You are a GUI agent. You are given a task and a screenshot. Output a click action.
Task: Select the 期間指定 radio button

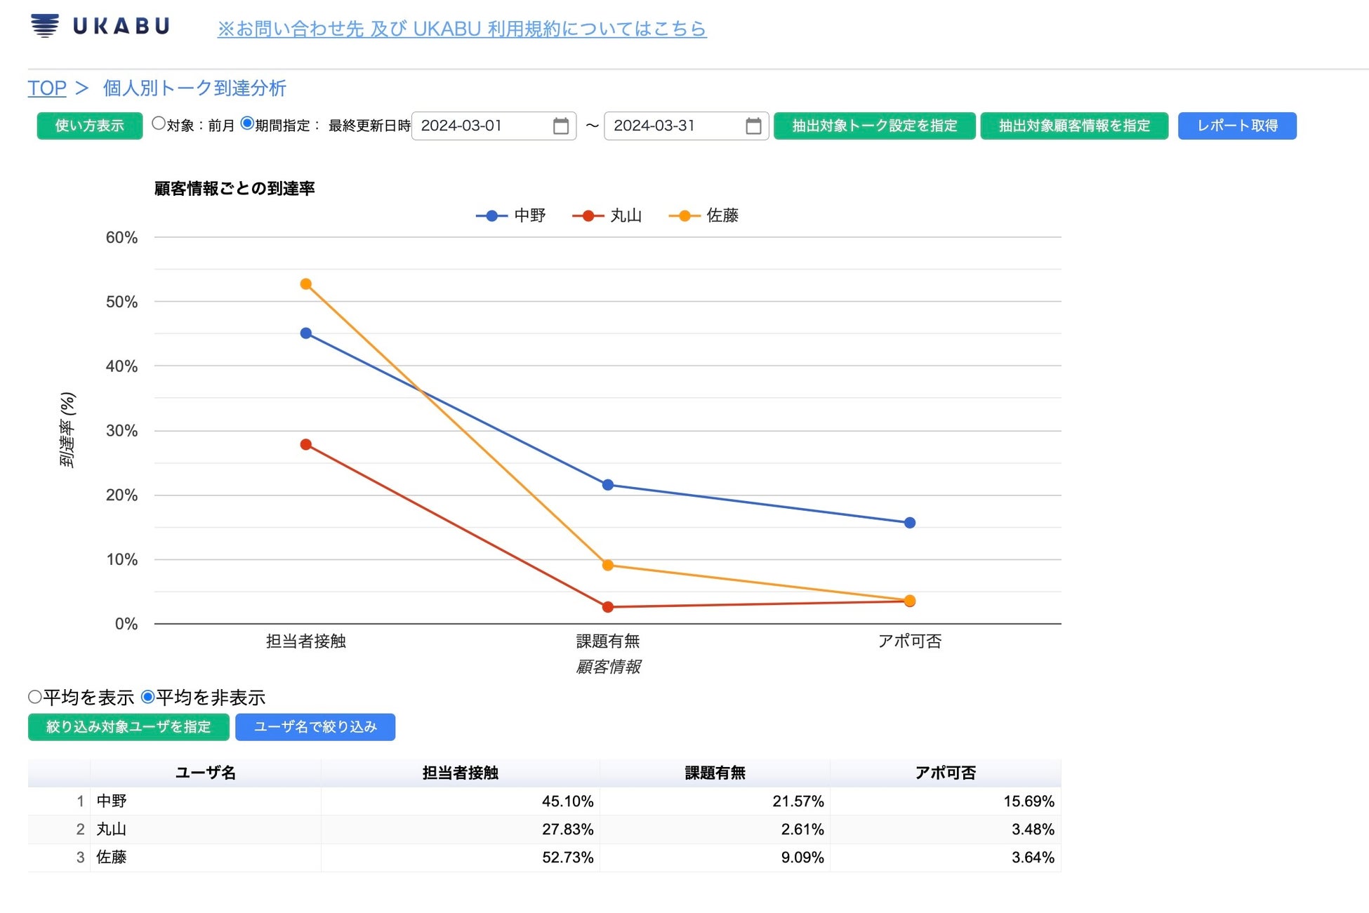[247, 124]
